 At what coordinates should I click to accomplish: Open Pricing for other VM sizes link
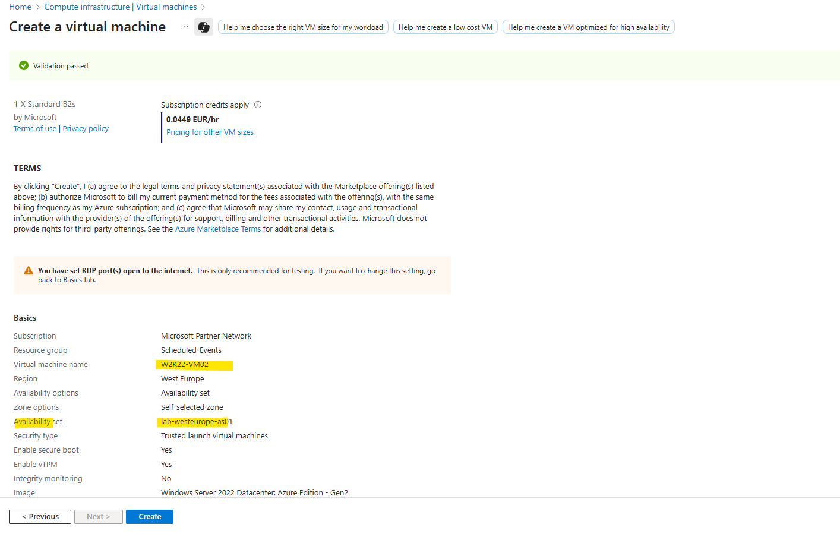[210, 132]
